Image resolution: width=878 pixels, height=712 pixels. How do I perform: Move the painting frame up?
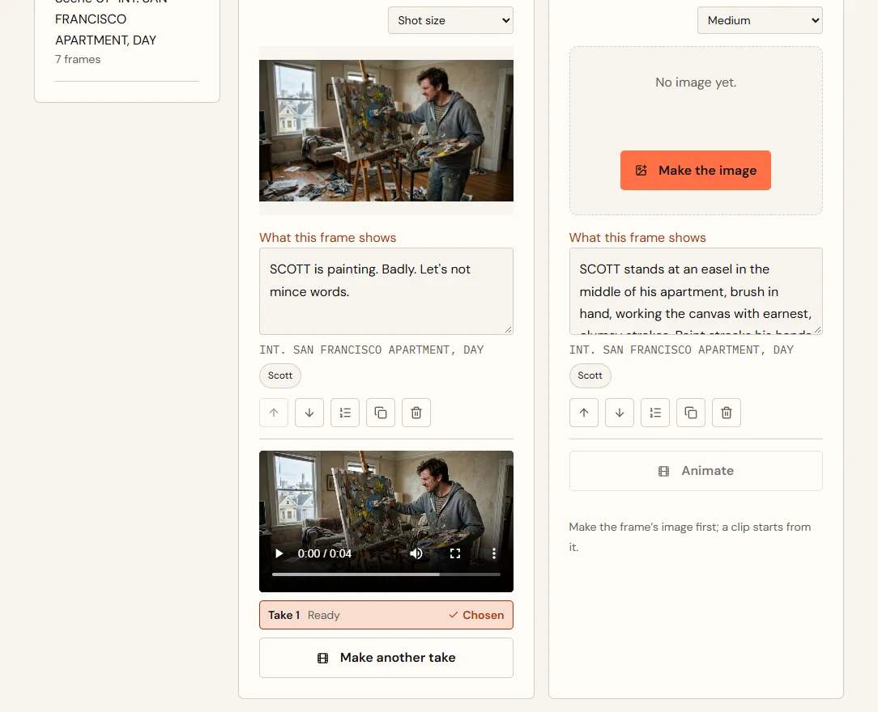point(274,413)
